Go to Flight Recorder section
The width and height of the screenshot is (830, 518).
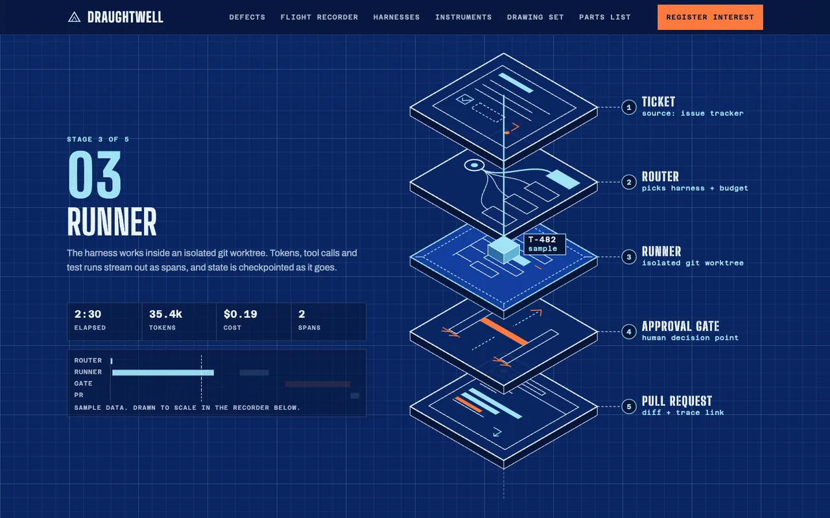[x=319, y=17]
